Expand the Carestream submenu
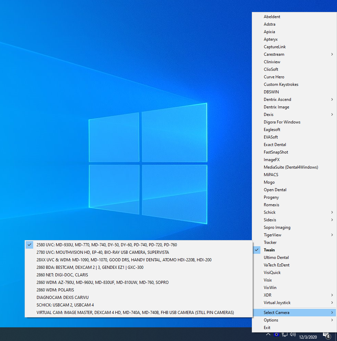The image size is (337, 341). point(294,54)
